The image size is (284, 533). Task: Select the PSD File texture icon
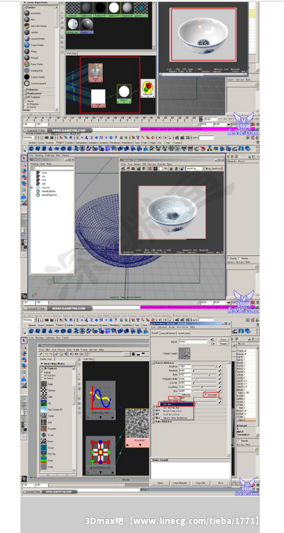click(x=44, y=454)
